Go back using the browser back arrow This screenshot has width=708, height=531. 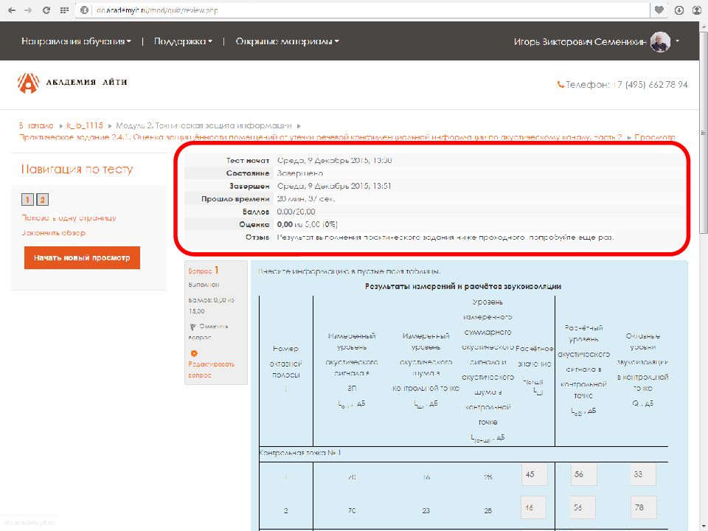[11, 10]
